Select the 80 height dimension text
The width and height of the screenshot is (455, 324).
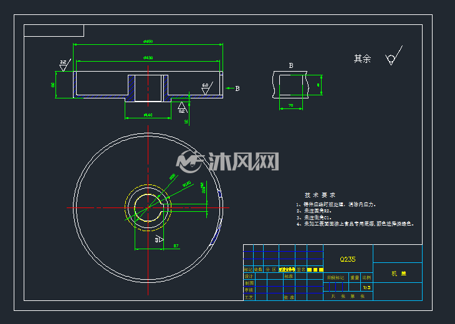tap(53, 85)
